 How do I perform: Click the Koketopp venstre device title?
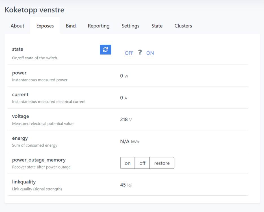pyautogui.click(x=34, y=10)
